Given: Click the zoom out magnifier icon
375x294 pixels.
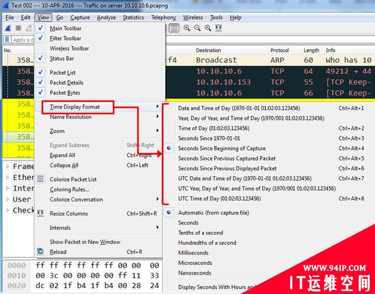Looking at the screenshot, I should pos(197,28).
